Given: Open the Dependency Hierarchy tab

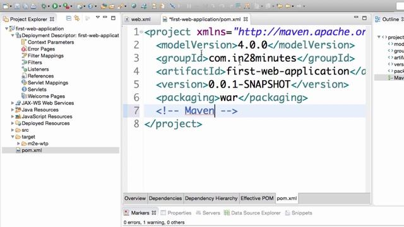Looking at the screenshot, I should tap(211, 199).
